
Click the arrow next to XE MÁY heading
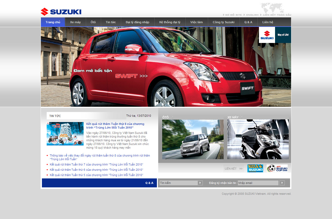coord(242,117)
